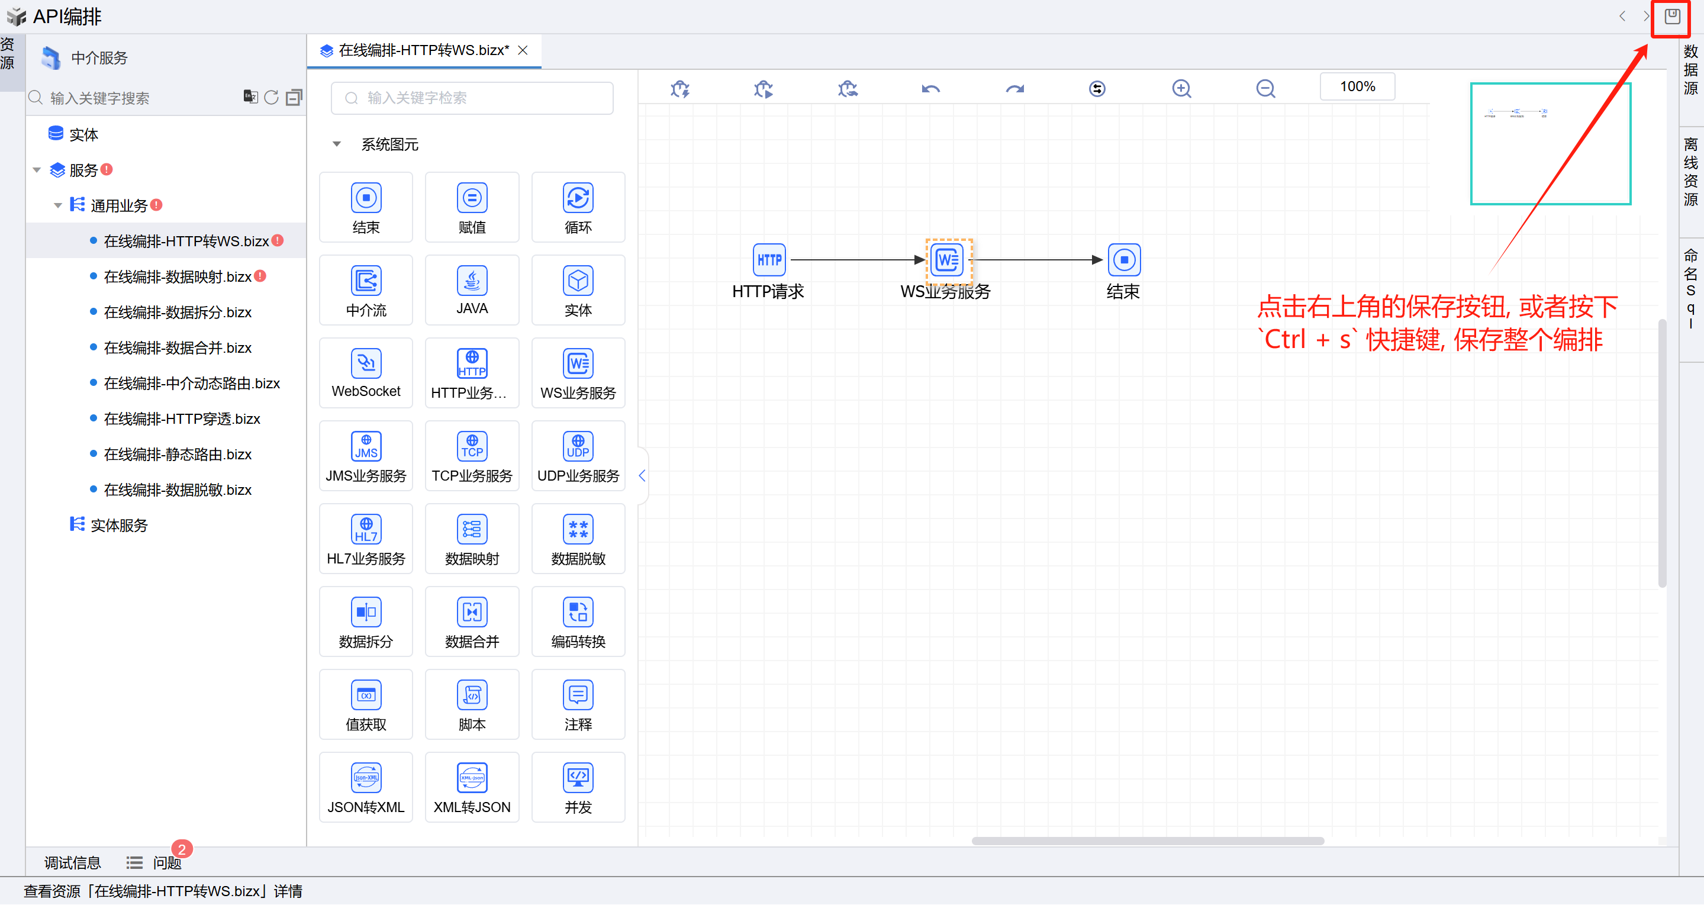This screenshot has height=905, width=1704.
Task: Select the WebSocket component icon
Action: click(x=366, y=364)
